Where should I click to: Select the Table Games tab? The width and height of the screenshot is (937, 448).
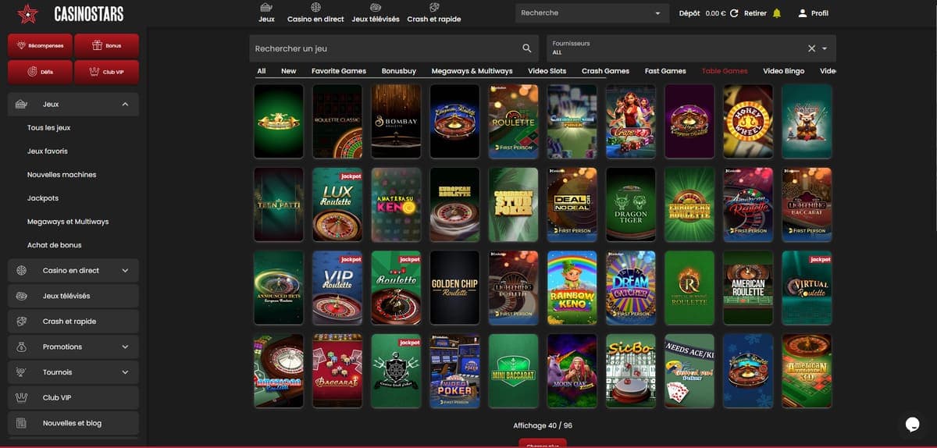[725, 71]
